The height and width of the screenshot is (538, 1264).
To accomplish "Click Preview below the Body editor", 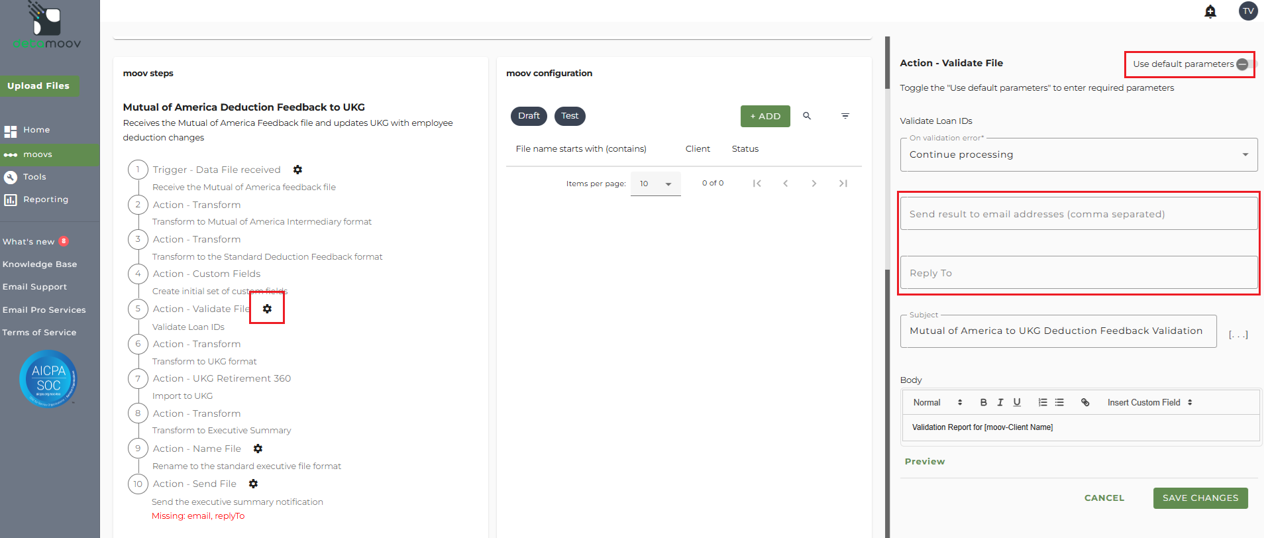I will pyautogui.click(x=925, y=462).
